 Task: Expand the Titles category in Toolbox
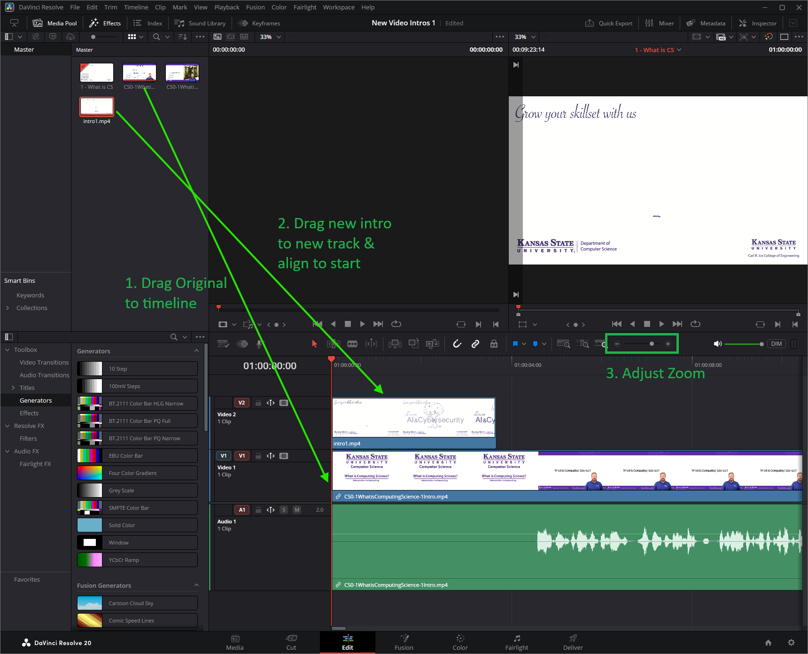13,388
